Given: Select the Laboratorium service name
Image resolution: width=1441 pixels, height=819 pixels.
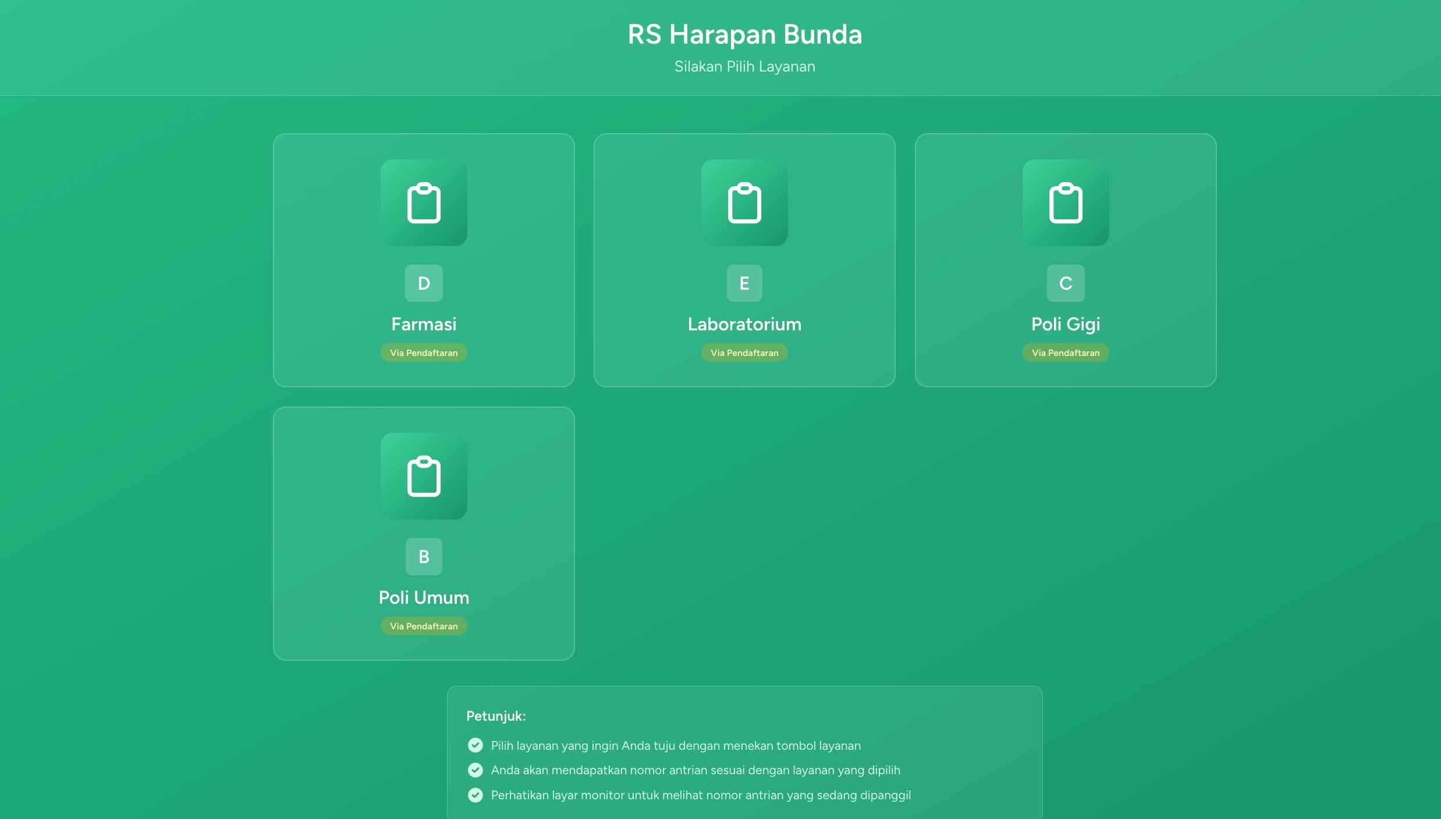Looking at the screenshot, I should (744, 324).
